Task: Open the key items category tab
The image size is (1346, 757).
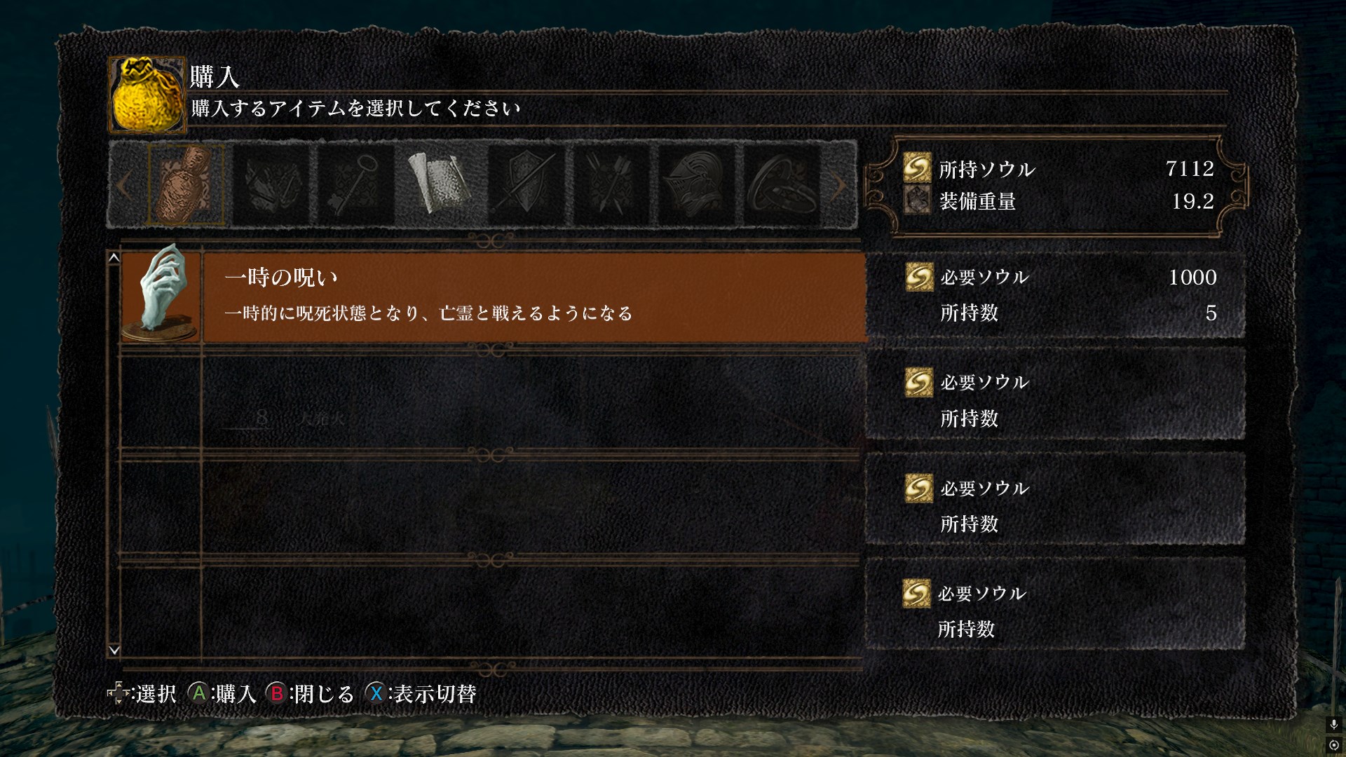Action: pos(356,185)
